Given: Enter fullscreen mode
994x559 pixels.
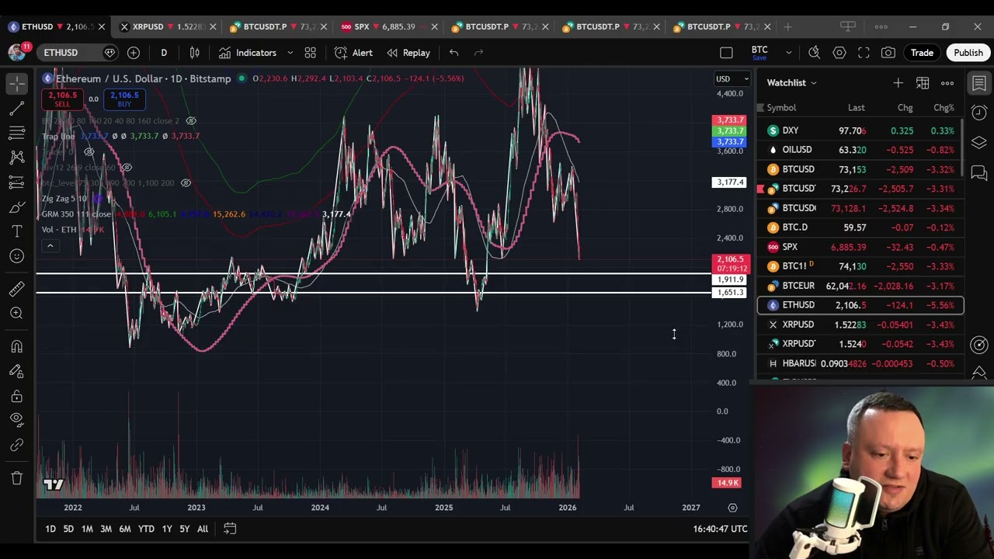Looking at the screenshot, I should [x=864, y=53].
